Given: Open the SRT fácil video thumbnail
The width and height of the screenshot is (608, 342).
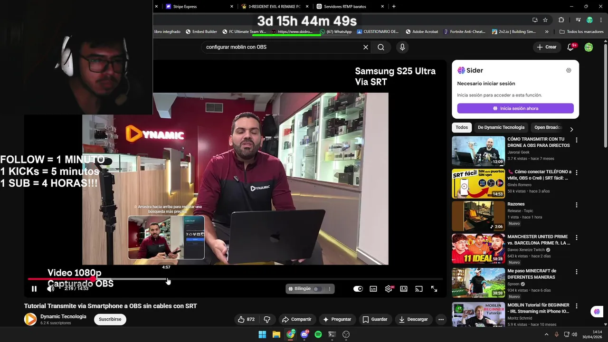Looking at the screenshot, I should (x=478, y=183).
